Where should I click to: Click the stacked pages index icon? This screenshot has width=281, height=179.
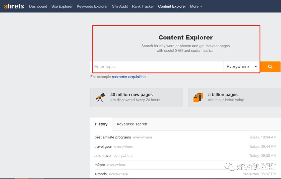tap(198, 97)
